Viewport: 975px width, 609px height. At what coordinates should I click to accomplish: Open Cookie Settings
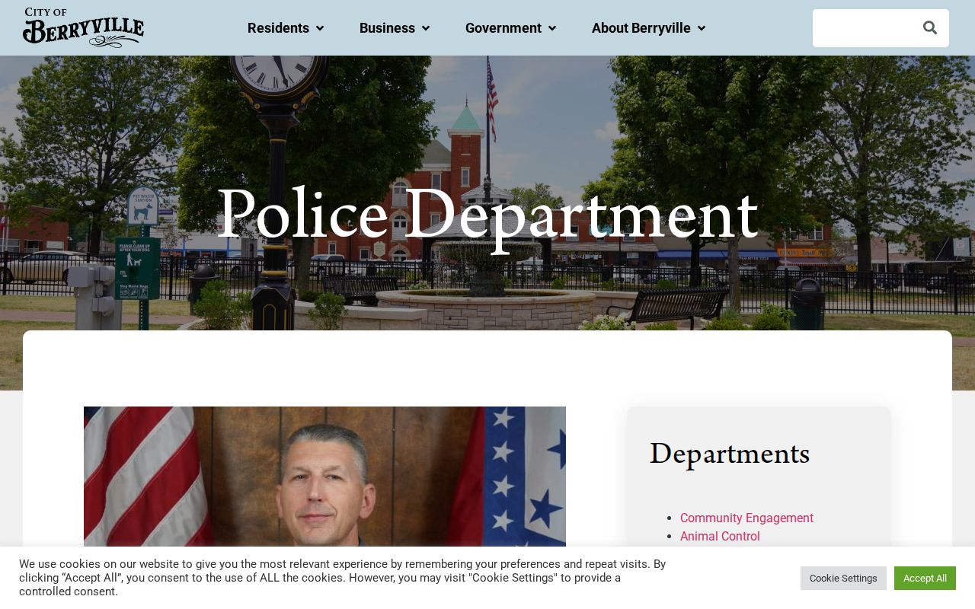[x=843, y=578]
